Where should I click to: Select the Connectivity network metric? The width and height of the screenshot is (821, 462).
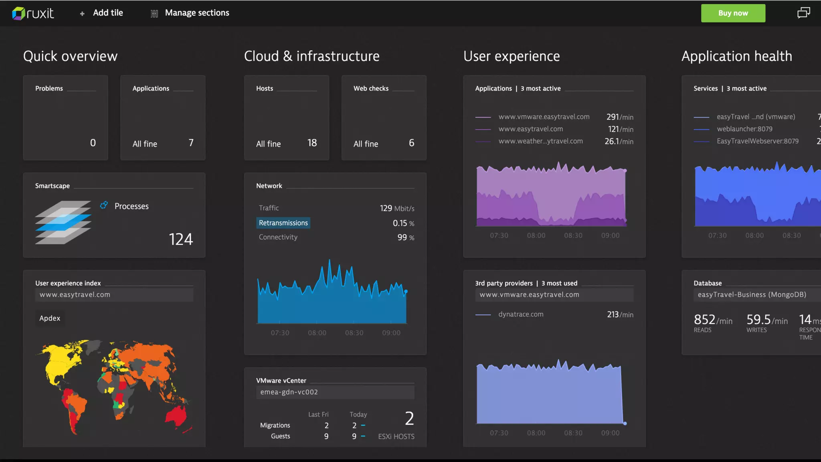click(x=278, y=237)
